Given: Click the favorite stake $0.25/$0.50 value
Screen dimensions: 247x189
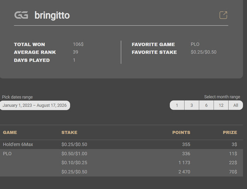Looking at the screenshot, I should coord(204,52).
